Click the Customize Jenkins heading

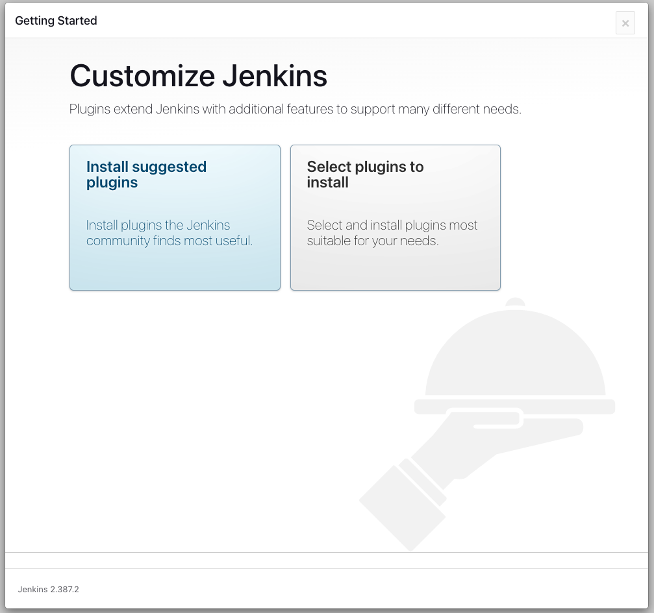tap(198, 77)
